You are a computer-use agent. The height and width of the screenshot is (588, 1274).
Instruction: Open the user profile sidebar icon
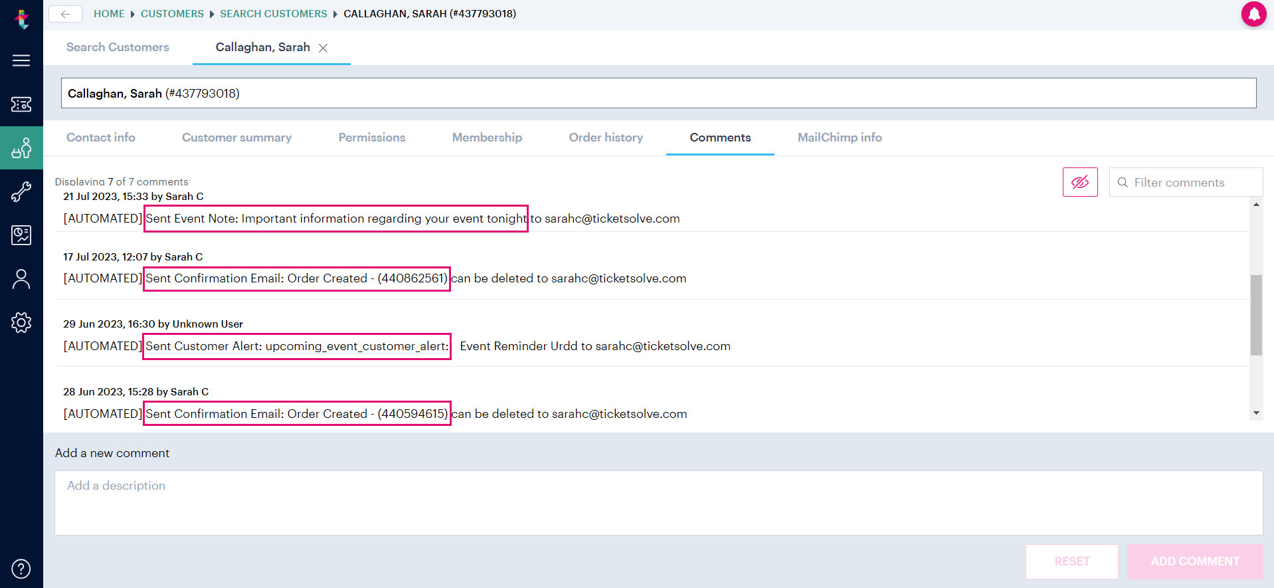(x=21, y=279)
